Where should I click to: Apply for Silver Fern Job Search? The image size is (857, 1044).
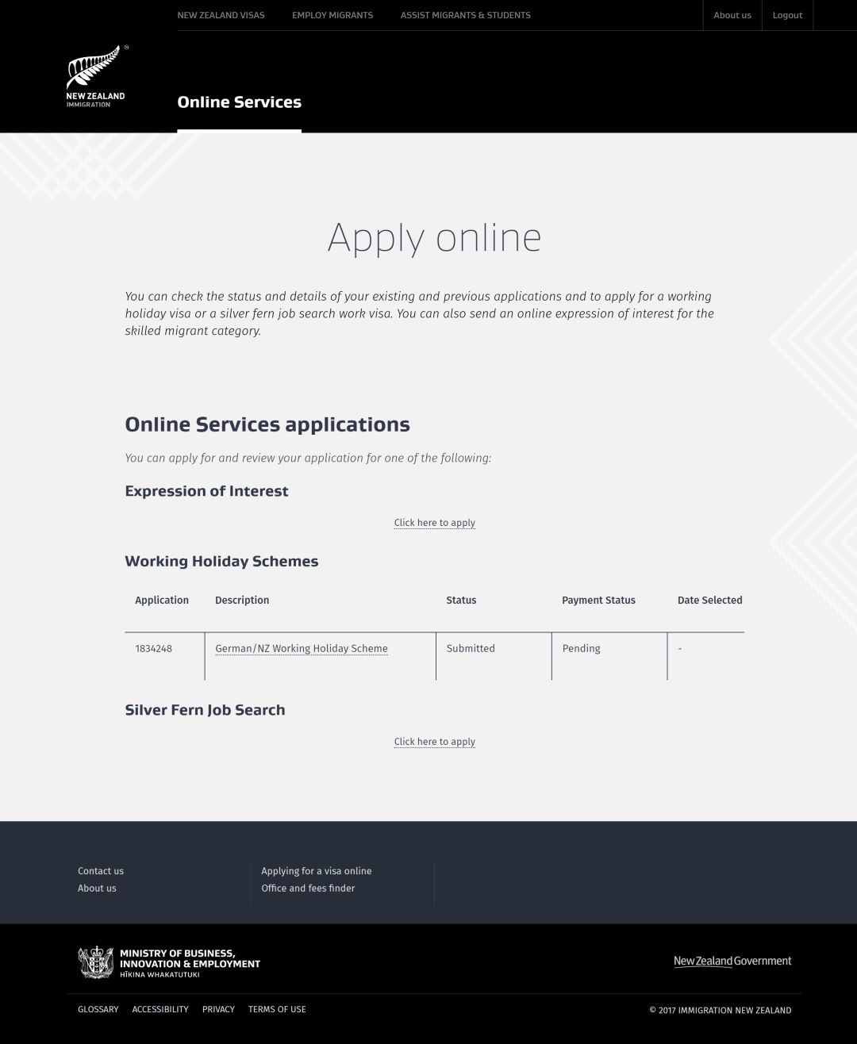click(435, 742)
